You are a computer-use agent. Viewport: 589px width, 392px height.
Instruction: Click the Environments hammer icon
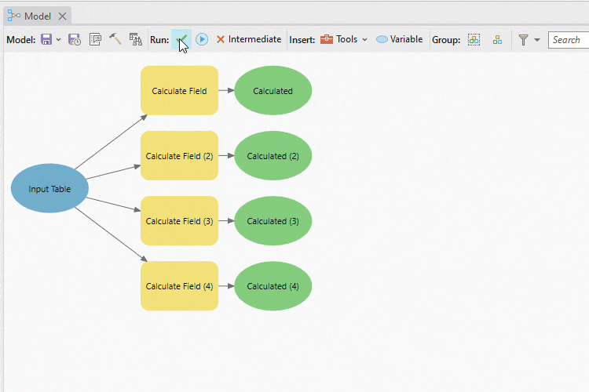[115, 39]
